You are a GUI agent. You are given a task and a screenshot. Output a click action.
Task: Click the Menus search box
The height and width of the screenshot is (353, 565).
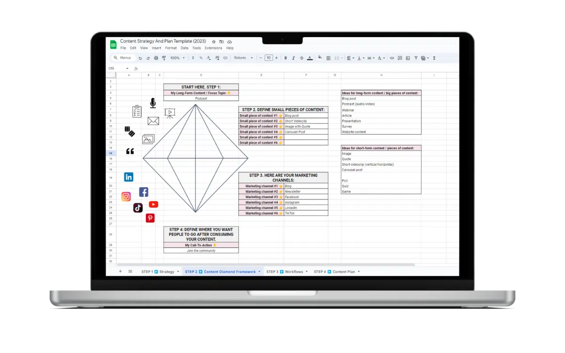(x=124, y=58)
